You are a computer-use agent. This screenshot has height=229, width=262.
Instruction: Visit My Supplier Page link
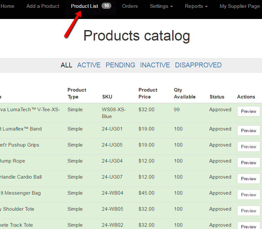tap(239, 6)
